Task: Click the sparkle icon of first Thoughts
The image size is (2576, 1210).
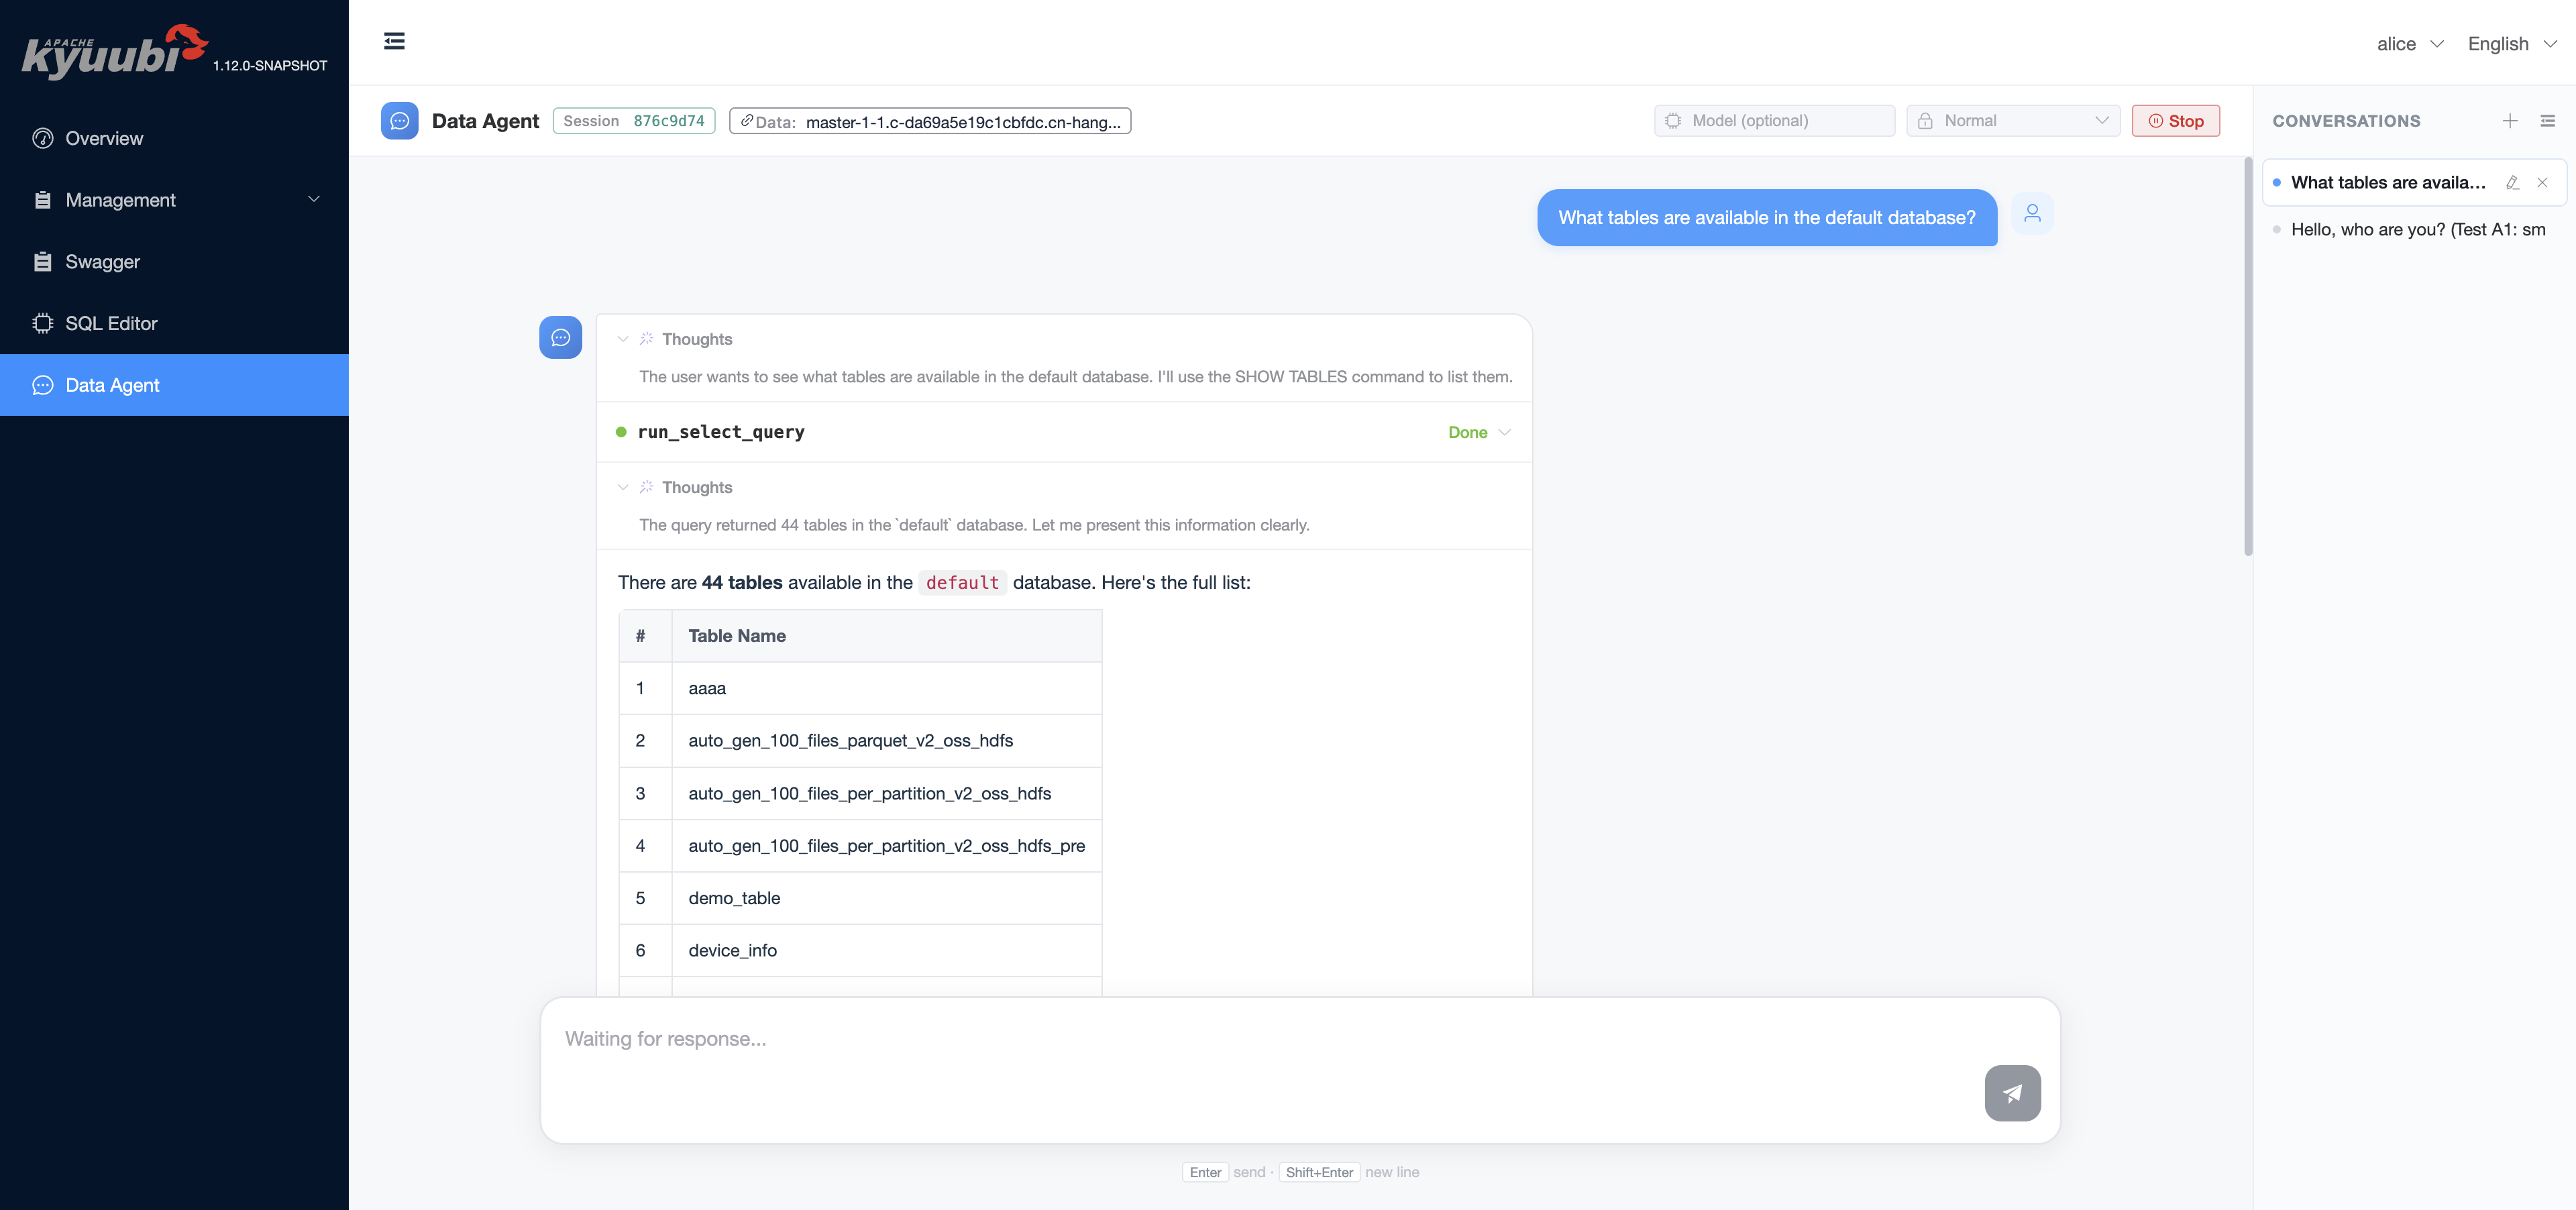Action: (646, 338)
